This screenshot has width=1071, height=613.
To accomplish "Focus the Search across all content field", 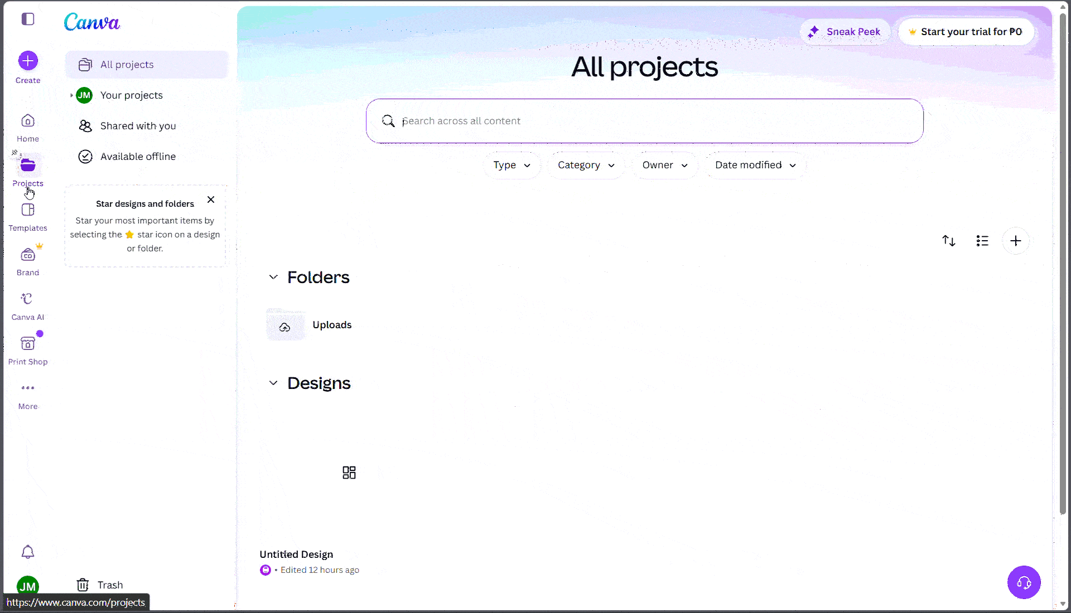I will pos(644,121).
